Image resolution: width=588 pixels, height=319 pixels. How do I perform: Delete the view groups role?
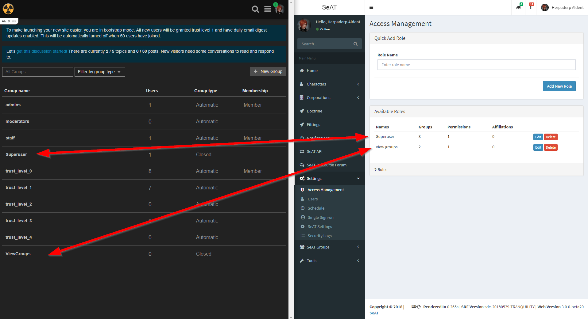(551, 147)
